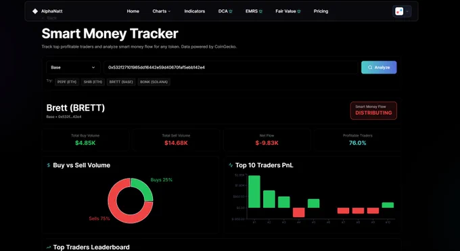
Task: Open the Pricing page
Action: (321, 11)
